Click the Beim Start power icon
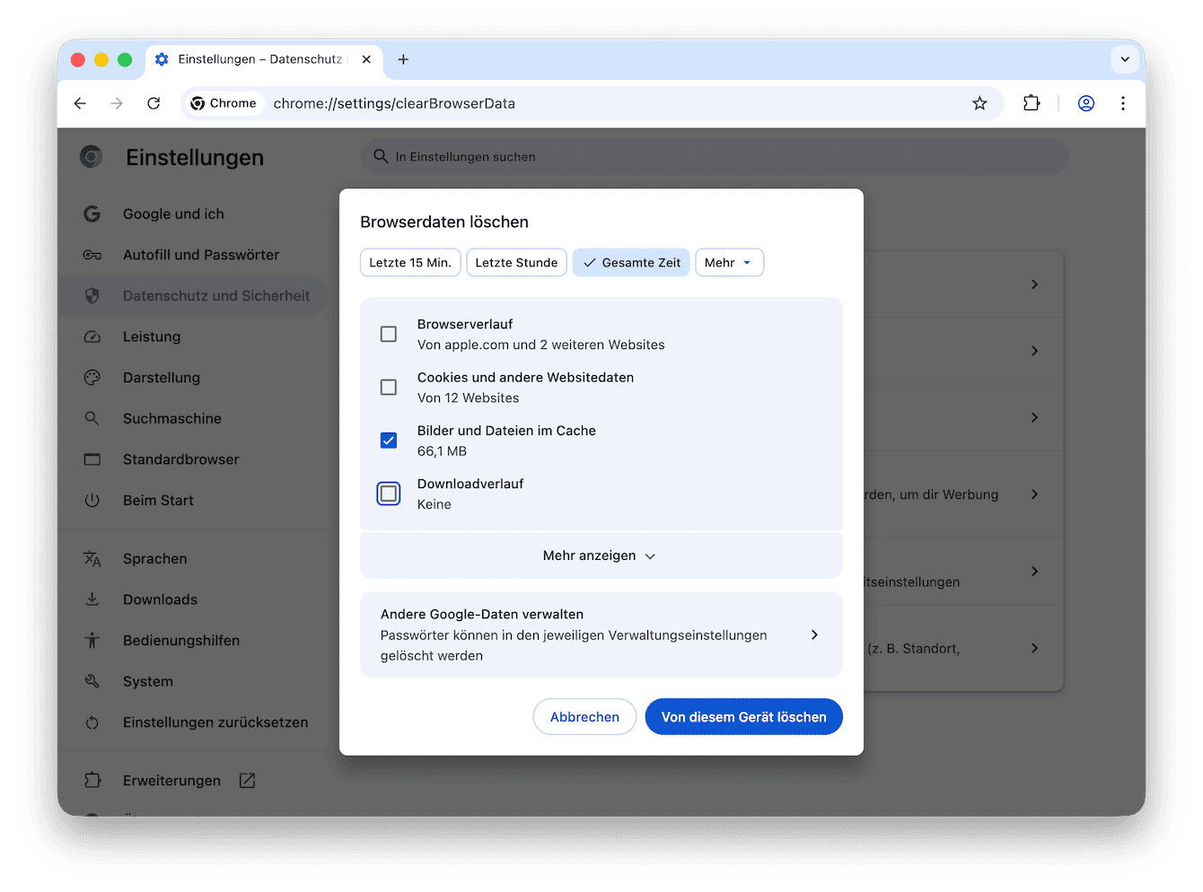The width and height of the screenshot is (1203, 892). [x=92, y=500]
